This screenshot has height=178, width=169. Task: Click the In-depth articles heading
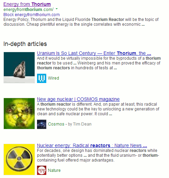25,44
